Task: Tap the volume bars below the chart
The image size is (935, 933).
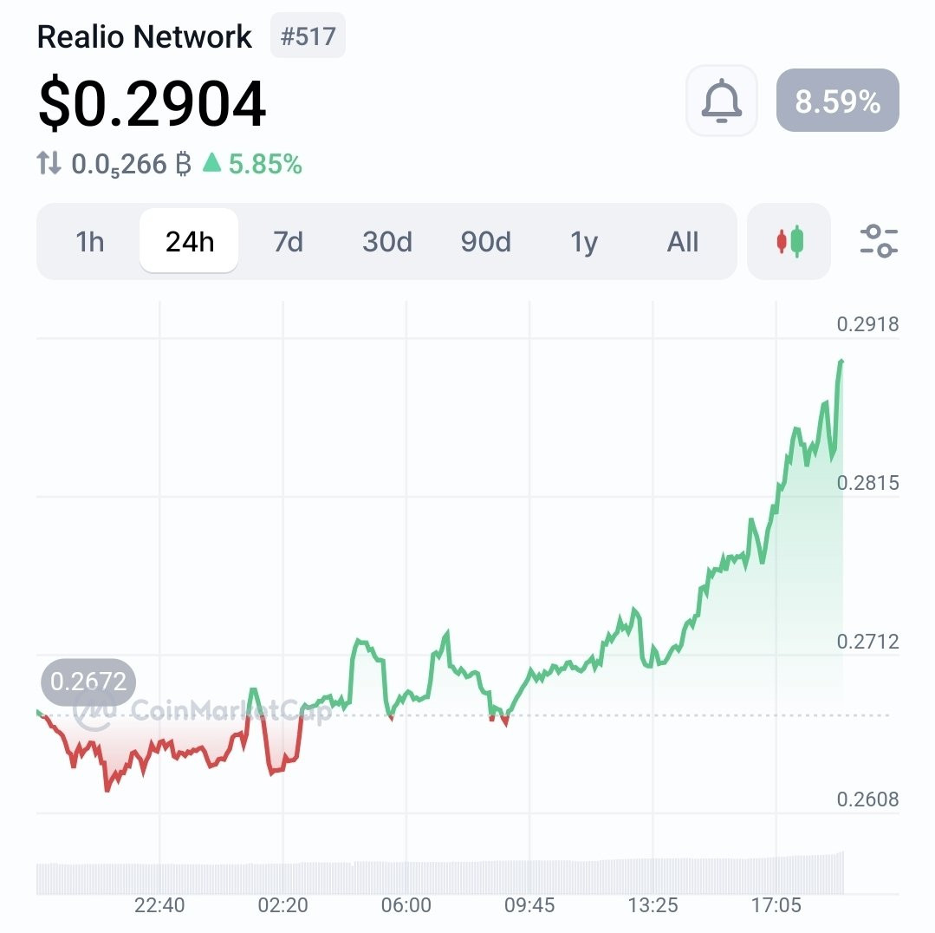Action: pyautogui.click(x=433, y=876)
